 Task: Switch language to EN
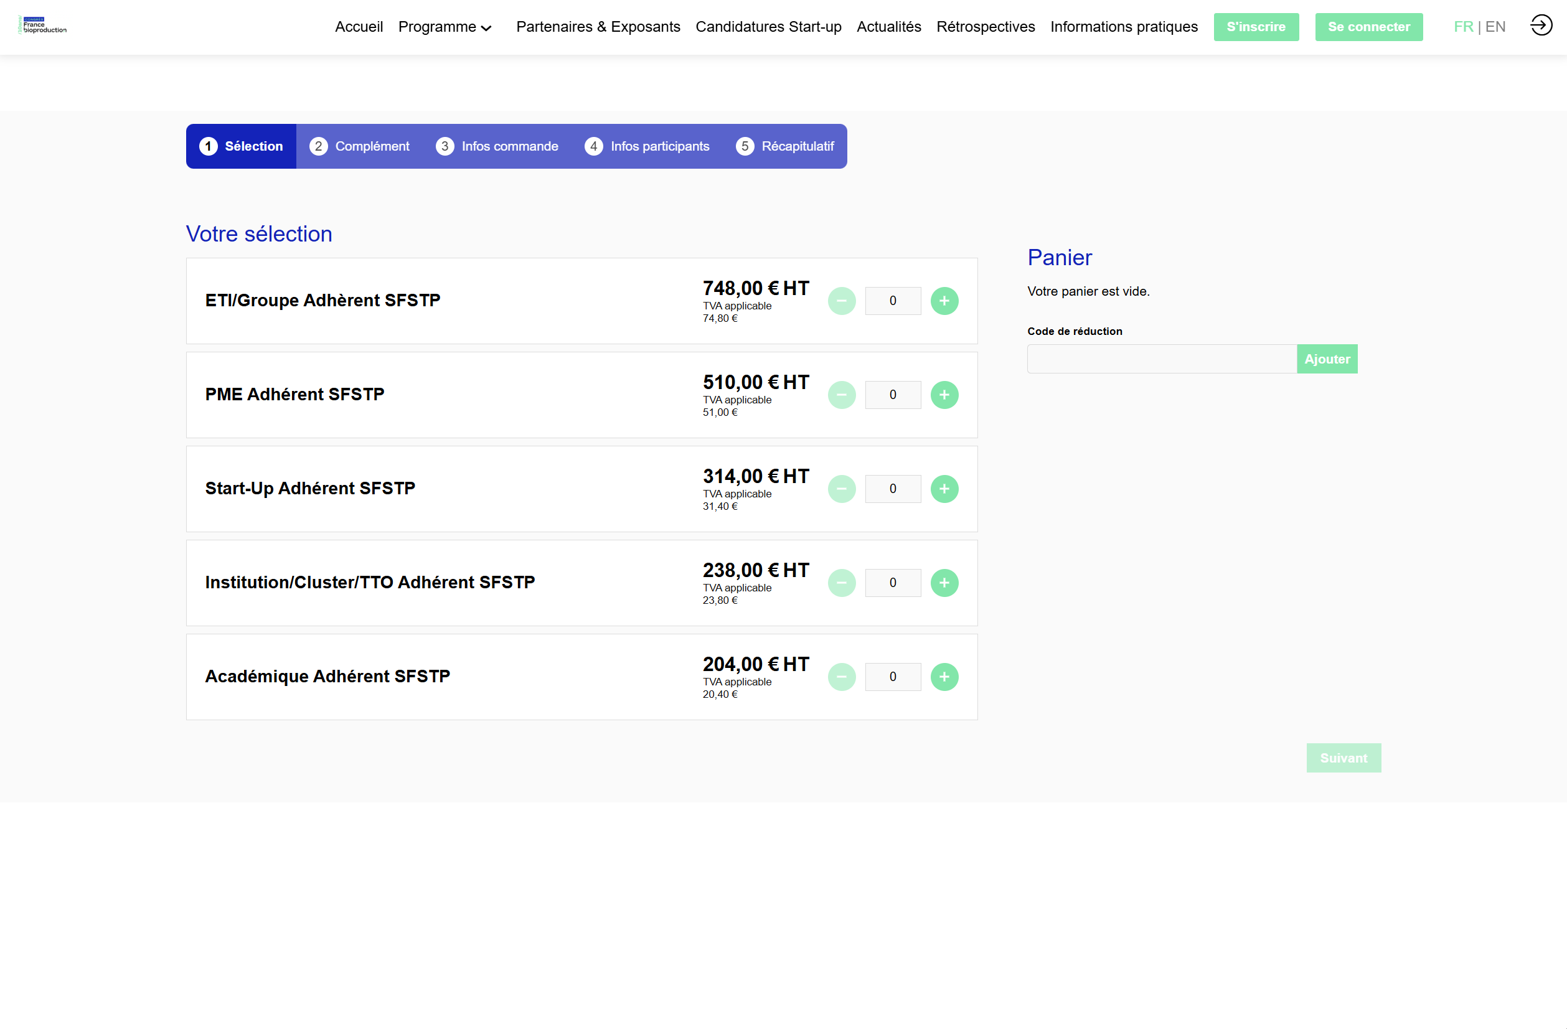tap(1495, 27)
